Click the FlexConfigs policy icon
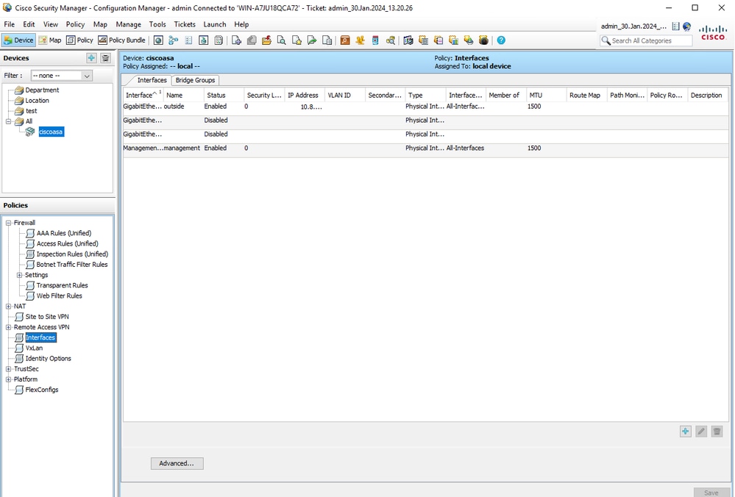The width and height of the screenshot is (735, 497). tap(18, 390)
